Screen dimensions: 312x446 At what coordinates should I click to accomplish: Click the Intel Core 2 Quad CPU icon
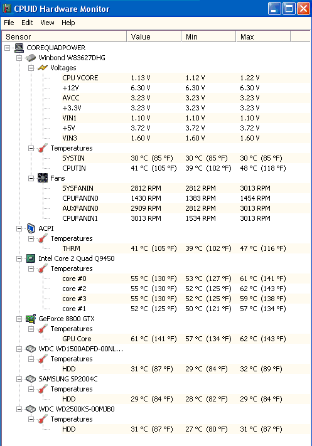tap(31, 258)
